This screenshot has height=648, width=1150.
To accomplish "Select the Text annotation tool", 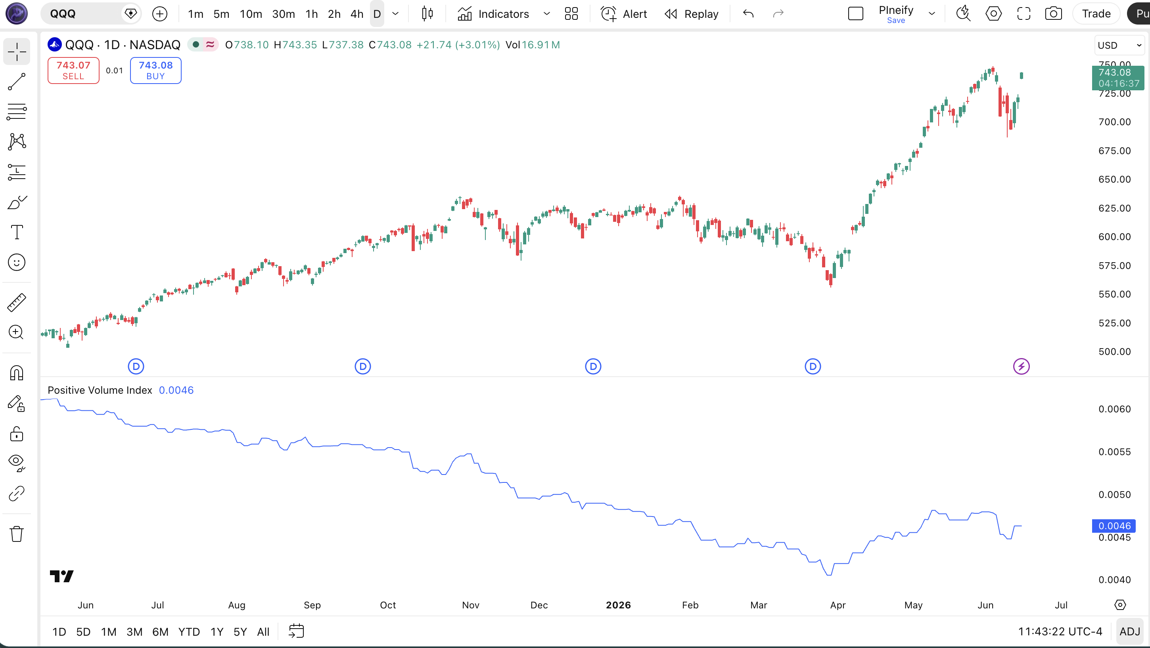I will pyautogui.click(x=17, y=232).
